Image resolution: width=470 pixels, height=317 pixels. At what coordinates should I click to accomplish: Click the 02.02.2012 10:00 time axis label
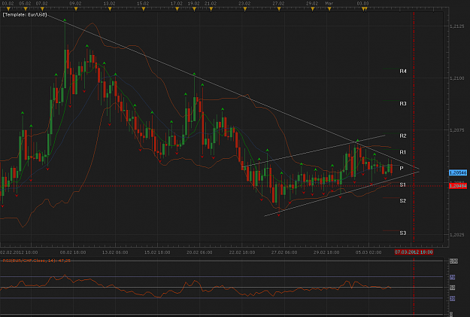click(19, 252)
